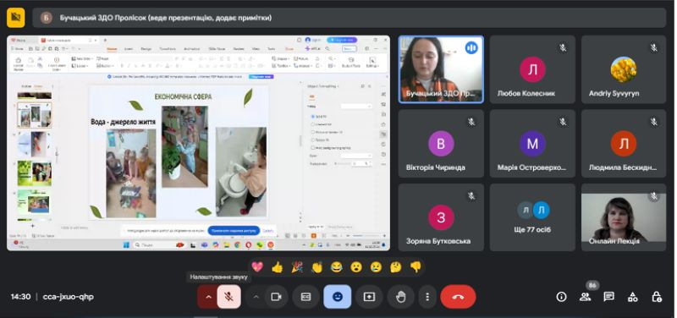
Task: Add a new slide with plus button
Action: click(32, 226)
